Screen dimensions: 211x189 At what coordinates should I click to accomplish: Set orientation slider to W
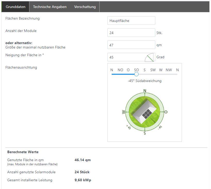pos(161,74)
